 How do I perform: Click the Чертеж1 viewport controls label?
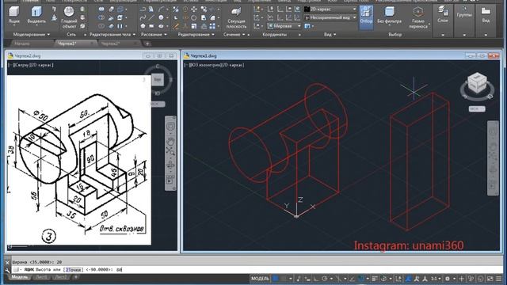tap(186, 65)
